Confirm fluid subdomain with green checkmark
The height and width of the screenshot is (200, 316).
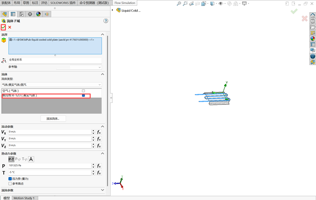[3, 27]
